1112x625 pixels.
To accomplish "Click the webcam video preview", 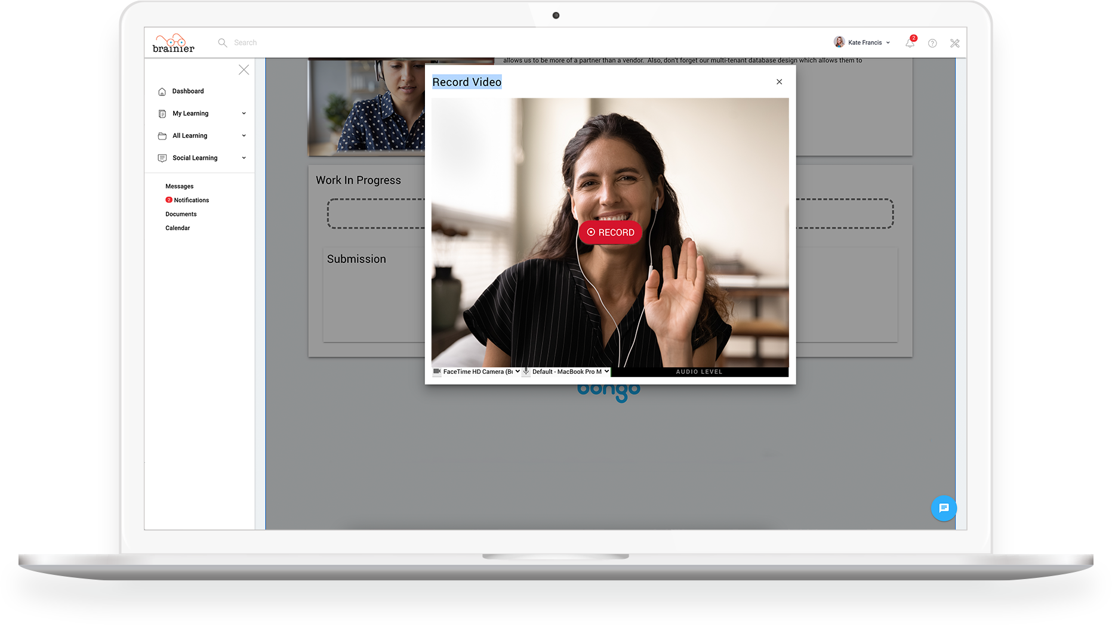I will pos(610,233).
